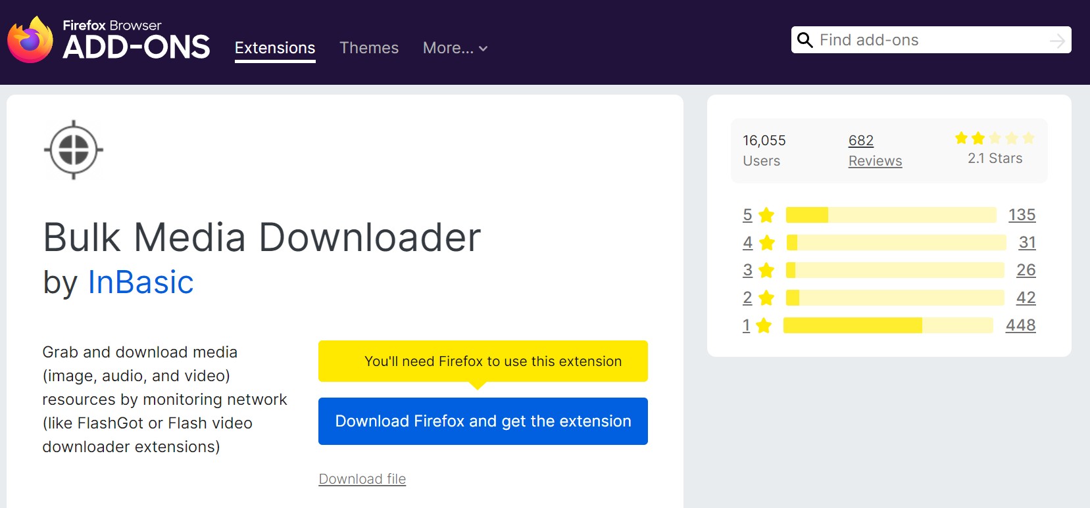The height and width of the screenshot is (508, 1090).
Task: Click Download Firefox and get the extension
Action: [483, 421]
